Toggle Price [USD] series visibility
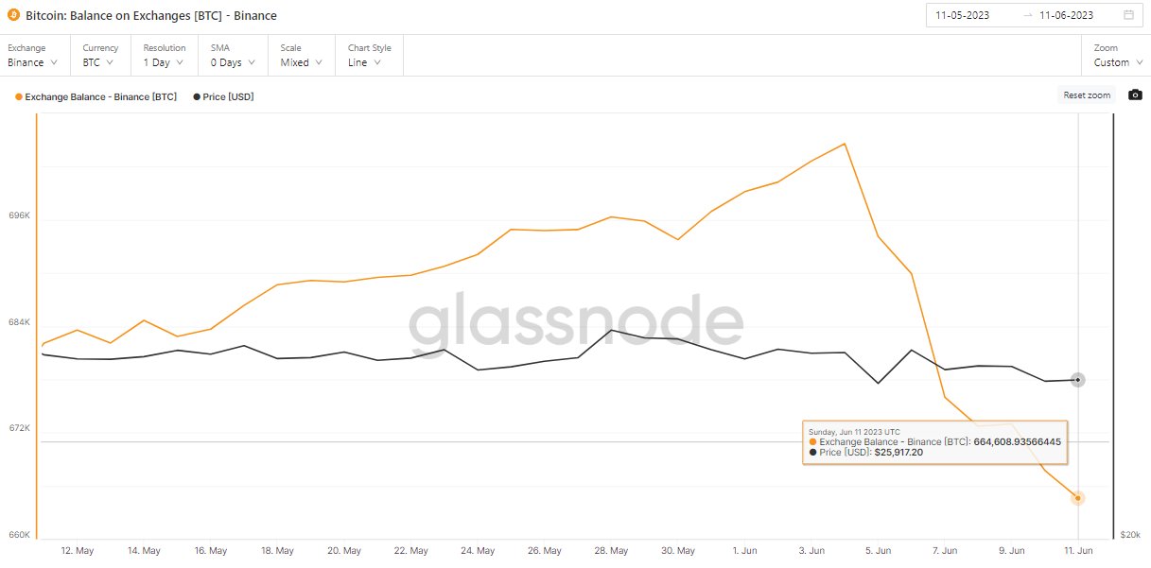Viewport: 1151px width, 568px height. tap(223, 96)
